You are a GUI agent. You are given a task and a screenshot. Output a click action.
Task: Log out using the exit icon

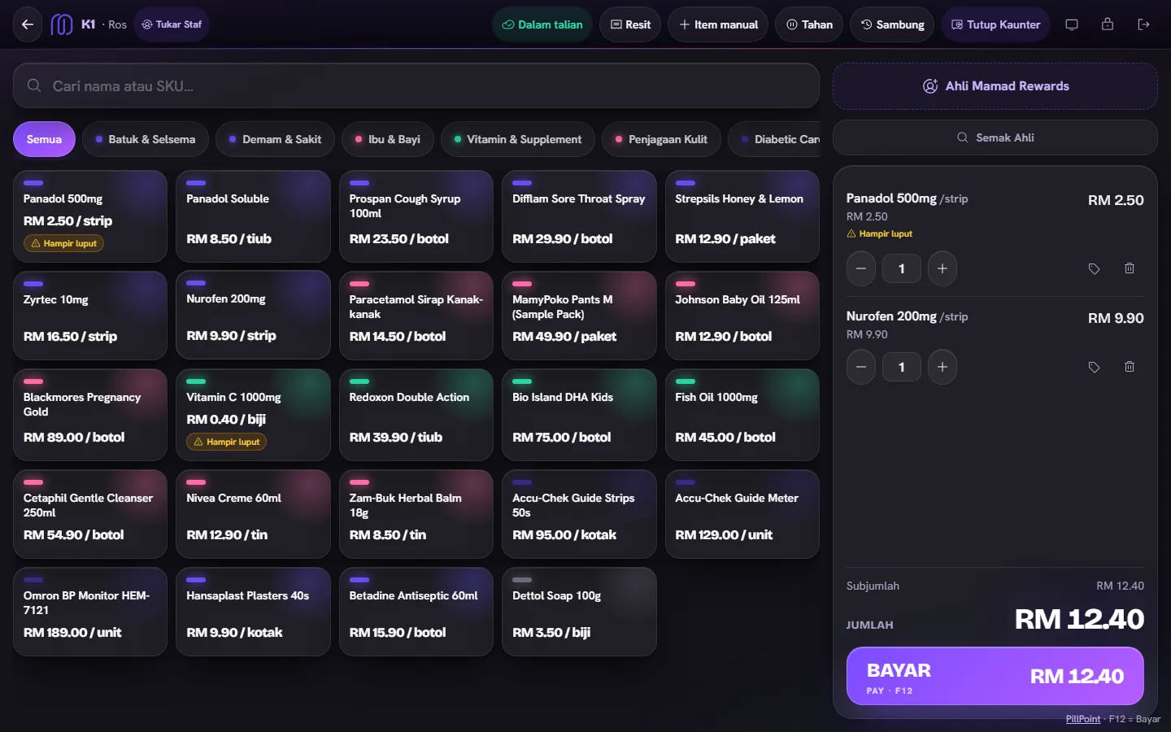[x=1143, y=24]
